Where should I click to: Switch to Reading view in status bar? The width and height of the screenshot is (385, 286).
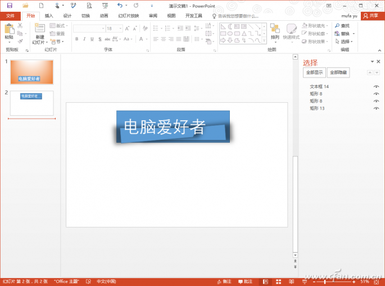tap(292, 282)
